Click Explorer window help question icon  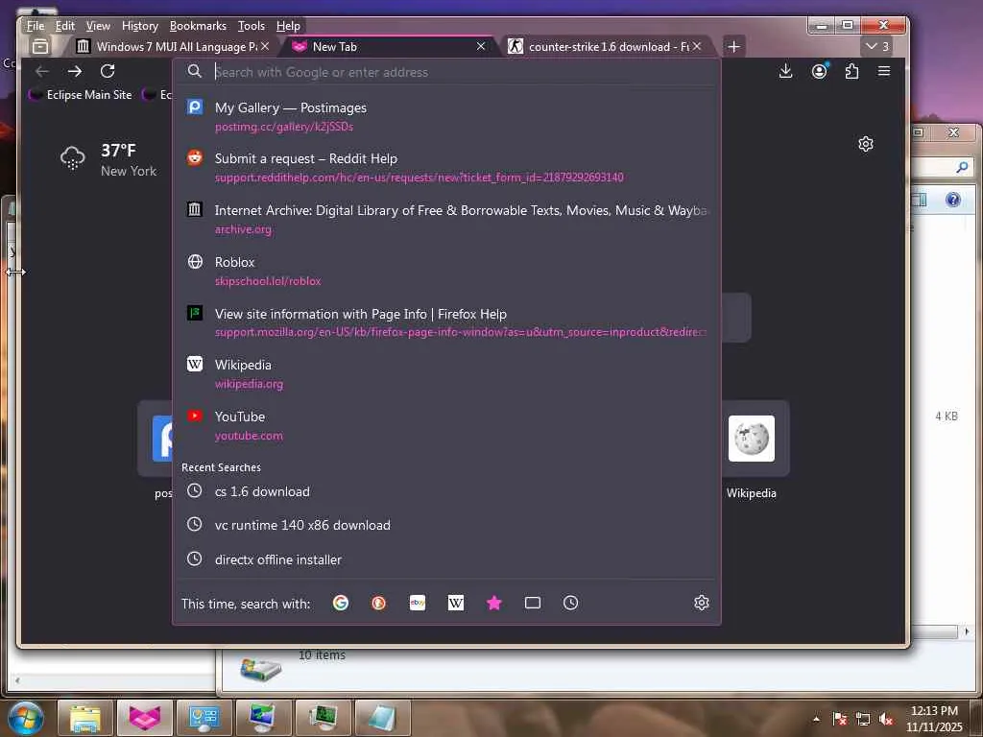pyautogui.click(x=953, y=200)
